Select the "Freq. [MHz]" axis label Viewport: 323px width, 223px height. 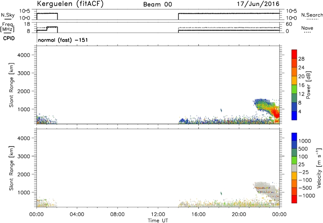[7, 27]
